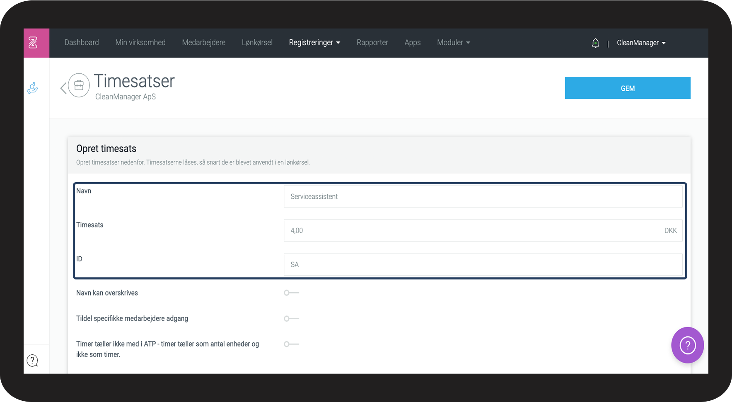The height and width of the screenshot is (402, 732).
Task: Expand the Moduler dropdown menu
Action: click(x=454, y=43)
